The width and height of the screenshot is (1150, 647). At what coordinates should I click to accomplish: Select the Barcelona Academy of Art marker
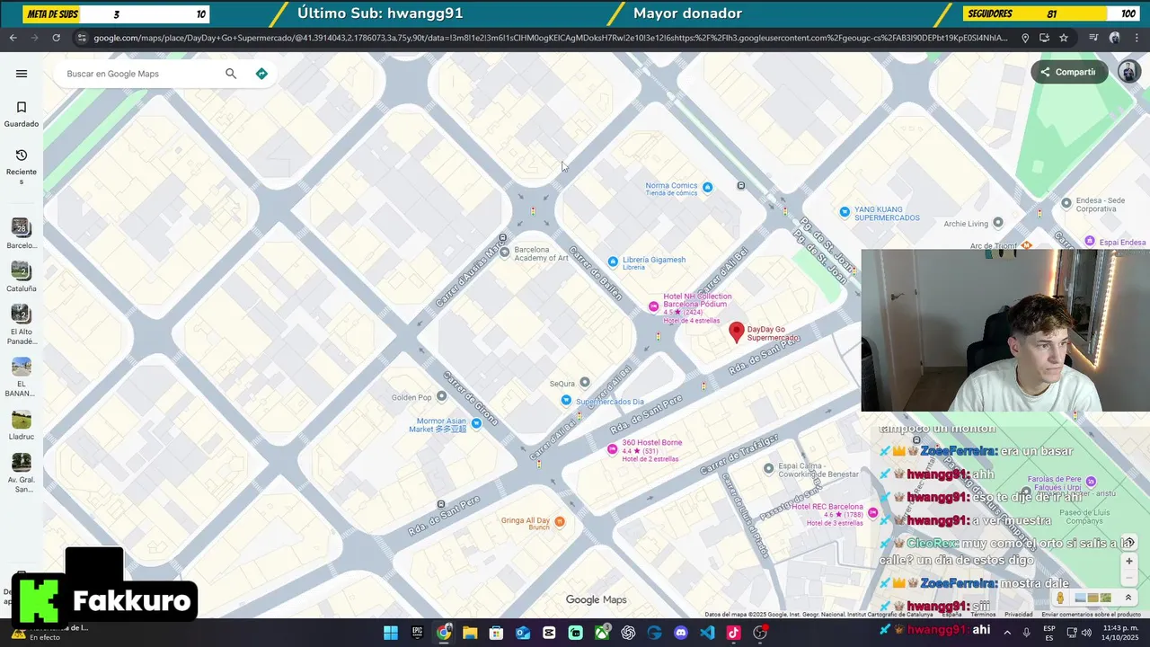504,253
